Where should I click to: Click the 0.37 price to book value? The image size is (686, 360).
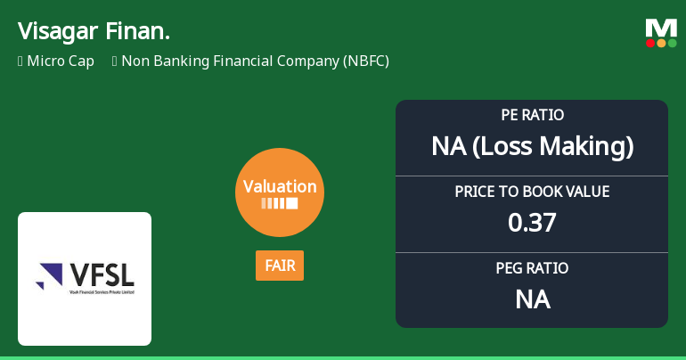(532, 223)
